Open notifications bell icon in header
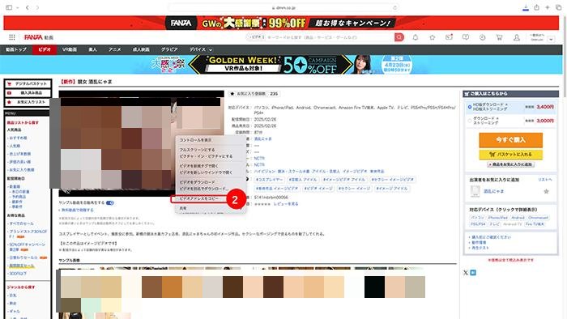This screenshot has height=319, width=567. point(416,37)
